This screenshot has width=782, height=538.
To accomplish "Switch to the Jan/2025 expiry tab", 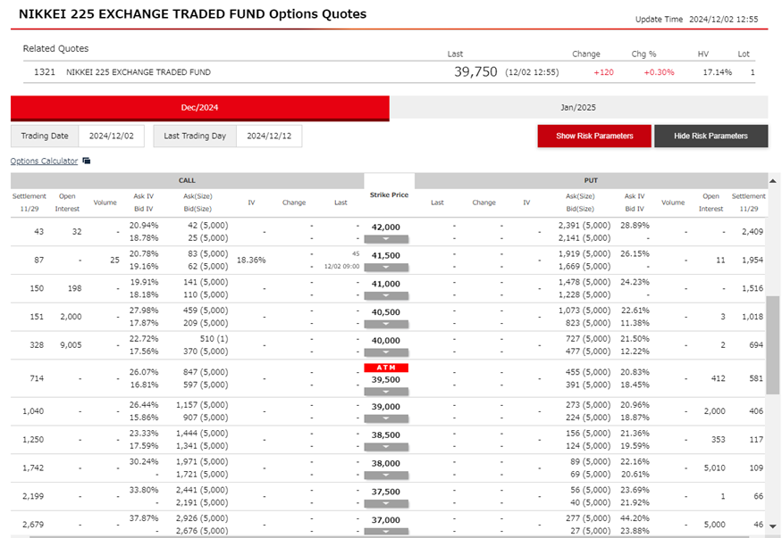I will tap(578, 107).
